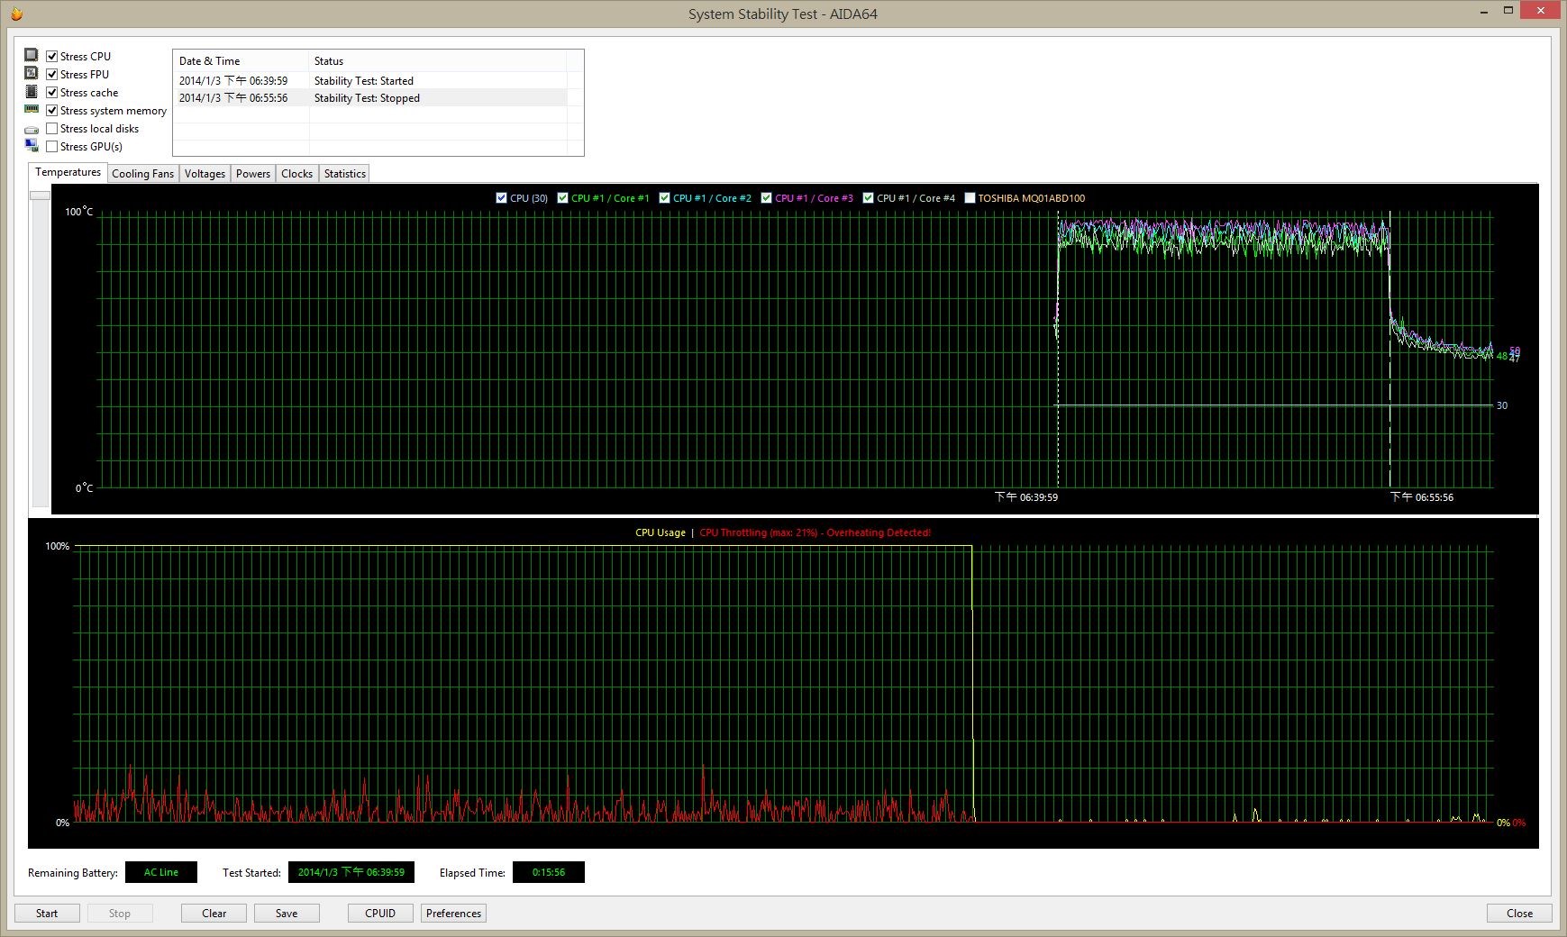Screen dimensions: 1567x937
Task: Click the 30 temperature value at graph's right edge
Action: [1502, 405]
